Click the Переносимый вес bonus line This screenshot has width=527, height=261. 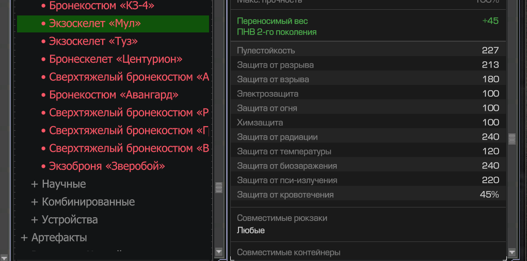click(272, 21)
